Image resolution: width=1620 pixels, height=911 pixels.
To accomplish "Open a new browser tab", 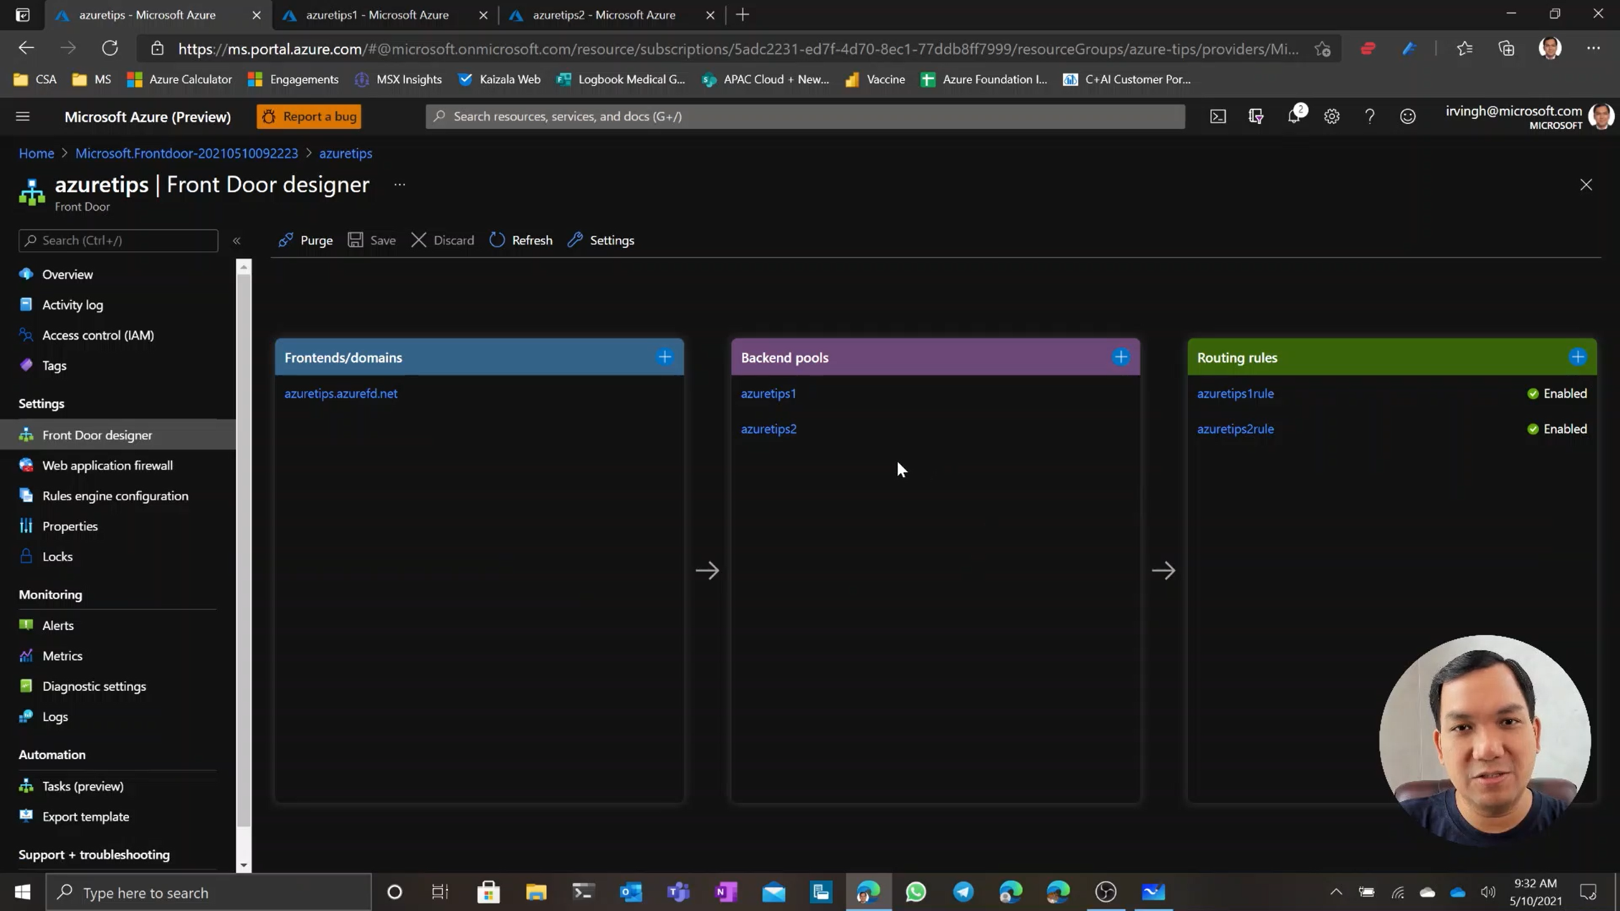I will click(x=743, y=15).
